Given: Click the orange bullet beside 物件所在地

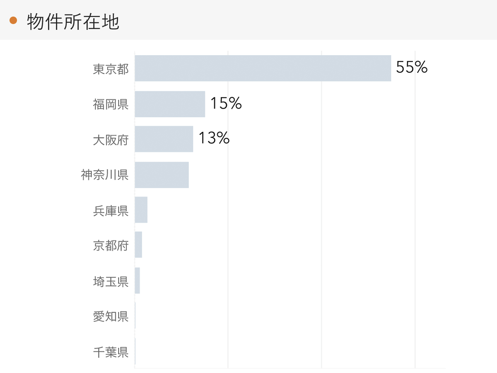Looking at the screenshot, I should (x=13, y=20).
